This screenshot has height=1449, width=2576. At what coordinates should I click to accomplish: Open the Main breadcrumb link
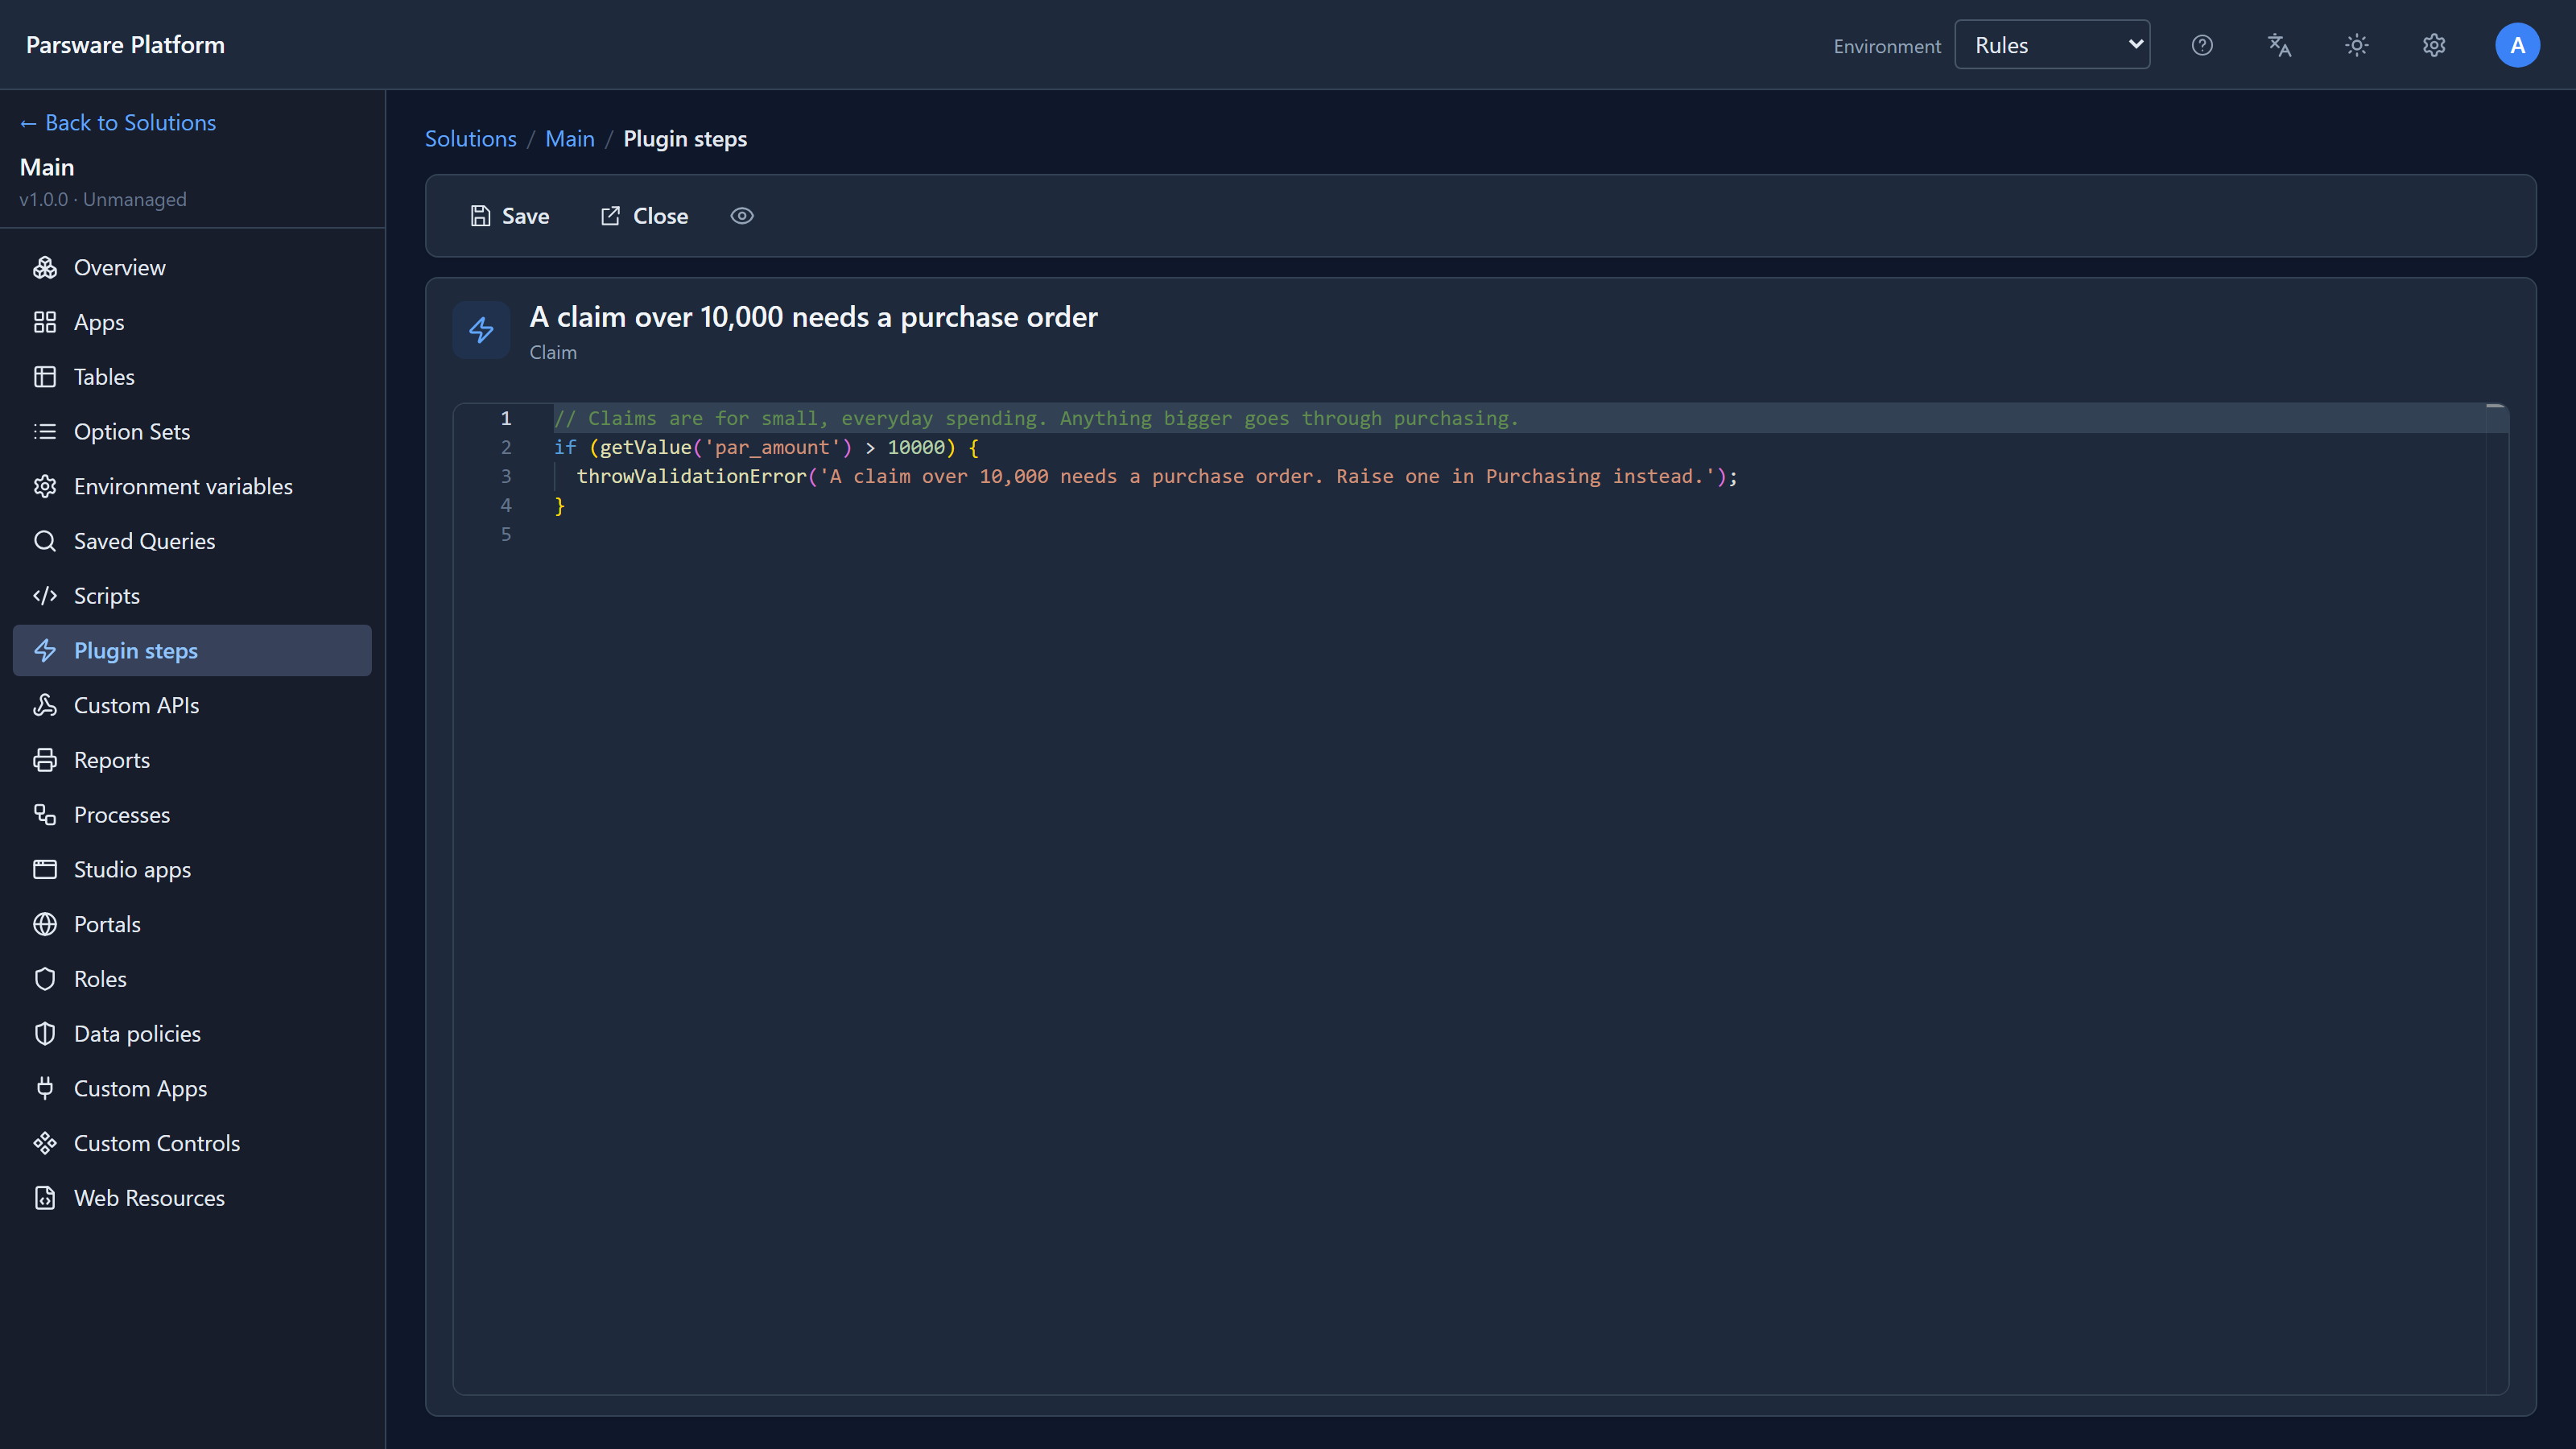570,139
